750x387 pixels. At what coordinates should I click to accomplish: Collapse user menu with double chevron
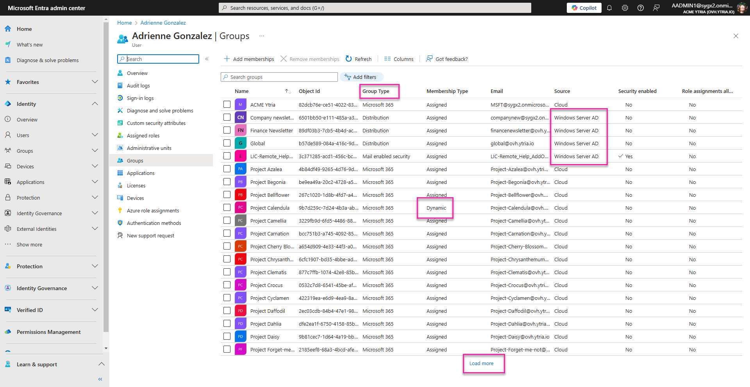coord(207,59)
